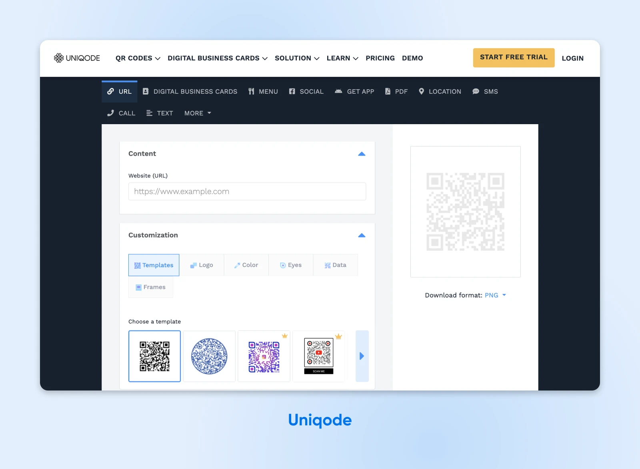Select the circular blue QR template
This screenshot has height=469, width=640.
pos(209,356)
